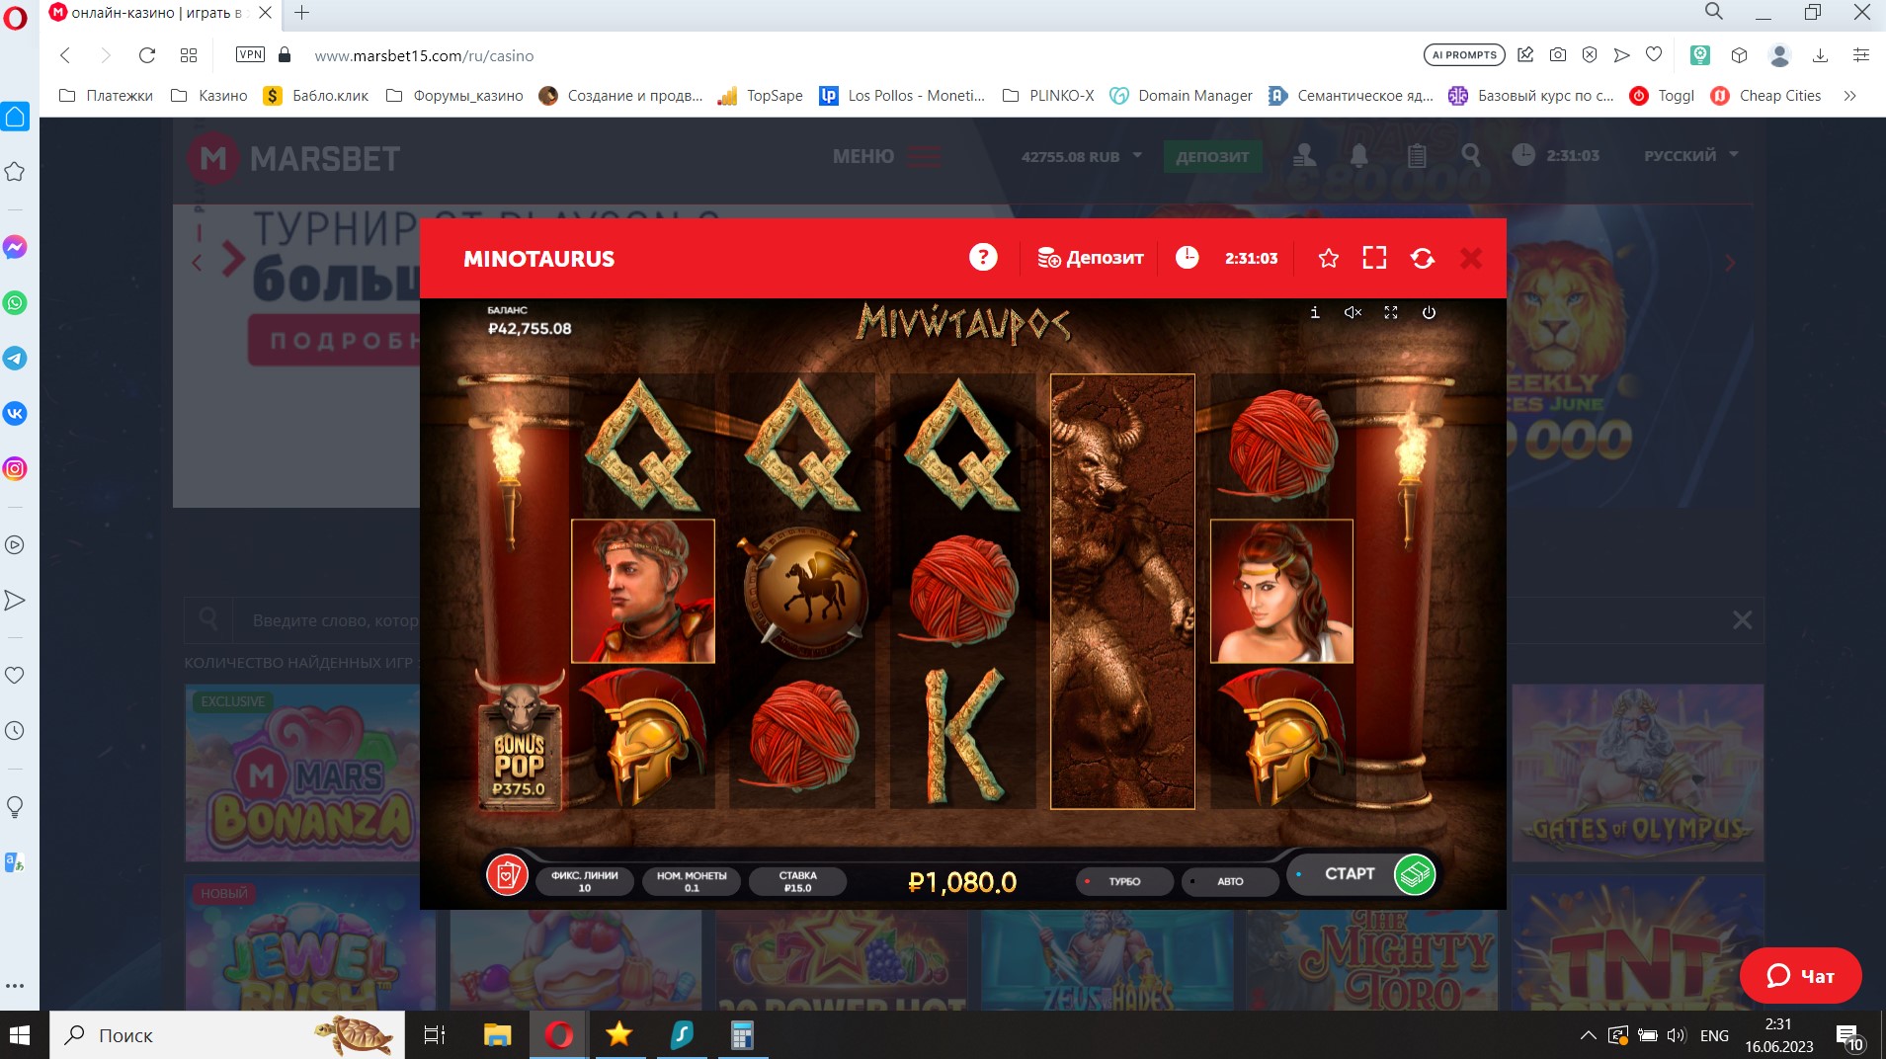Viewport: 1886px width, 1059px height.
Task: Open the TopSape bookmark
Action: point(760,96)
